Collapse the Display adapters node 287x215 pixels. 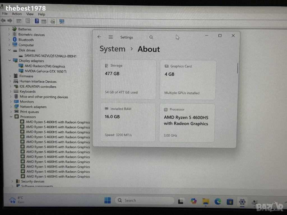pyautogui.click(x=10, y=61)
